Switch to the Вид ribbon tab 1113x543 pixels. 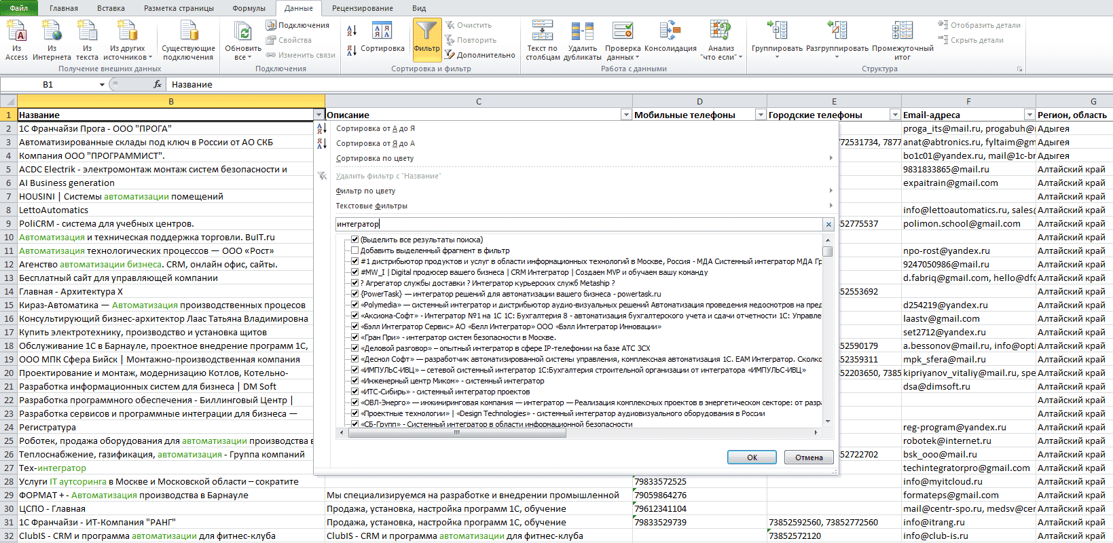pos(419,8)
